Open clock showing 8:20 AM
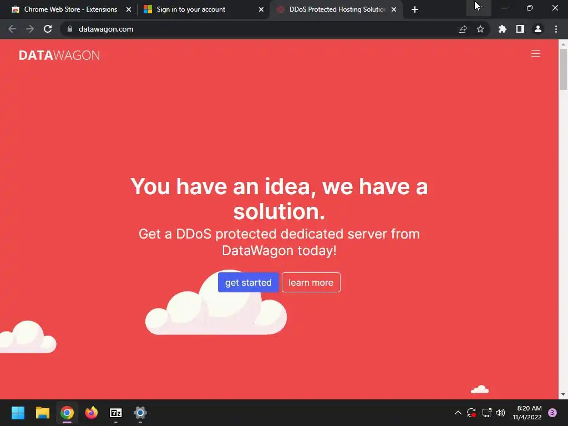This screenshot has height=426, width=568. click(x=528, y=413)
